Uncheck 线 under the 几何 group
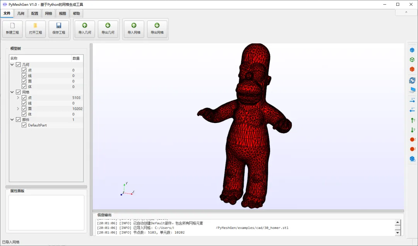Screen dimensions: 418x246 click(x=24, y=76)
